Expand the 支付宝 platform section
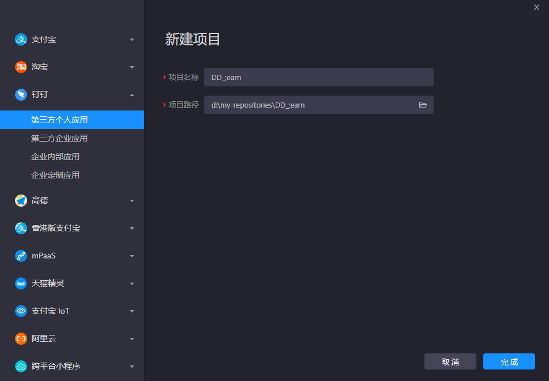 132,39
